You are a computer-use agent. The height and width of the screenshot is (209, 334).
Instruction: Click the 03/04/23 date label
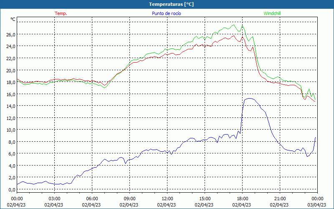(317, 205)
